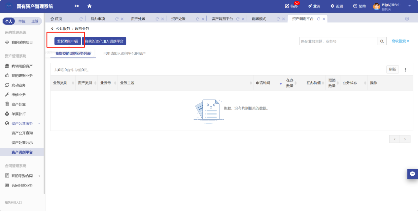Open the 待办 notifications with badge 57
Screen dimensions: 418x211
click(x=292, y=6)
